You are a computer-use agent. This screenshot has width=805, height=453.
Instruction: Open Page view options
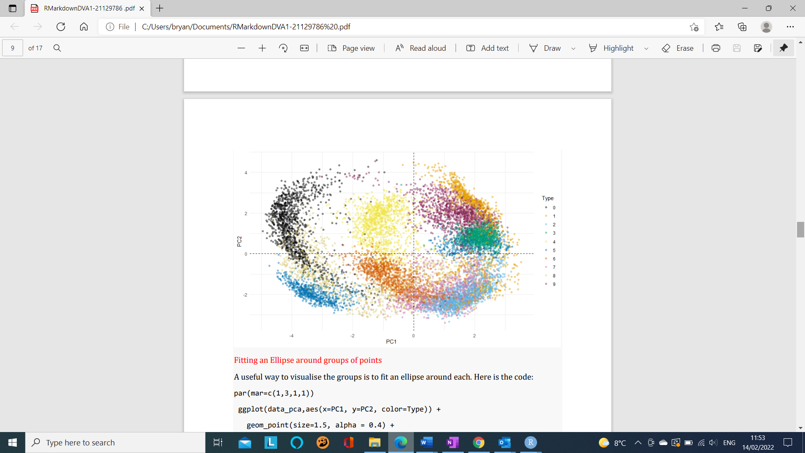point(351,48)
